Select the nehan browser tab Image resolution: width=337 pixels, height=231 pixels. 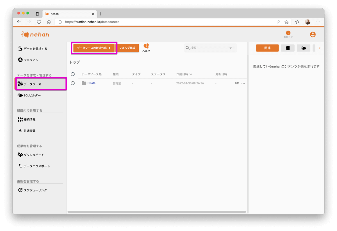tap(70, 14)
